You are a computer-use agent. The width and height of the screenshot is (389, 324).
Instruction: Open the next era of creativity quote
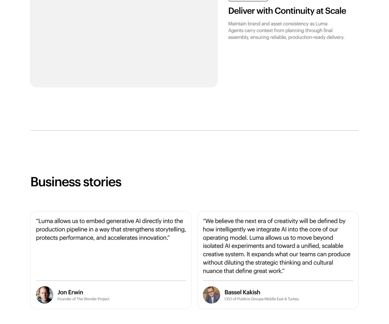pyautogui.click(x=277, y=246)
